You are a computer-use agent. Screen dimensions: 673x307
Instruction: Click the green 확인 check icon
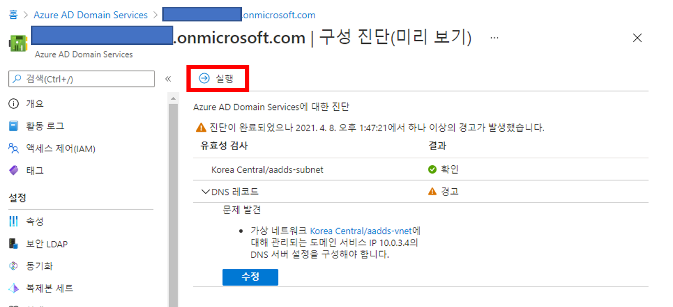click(432, 169)
